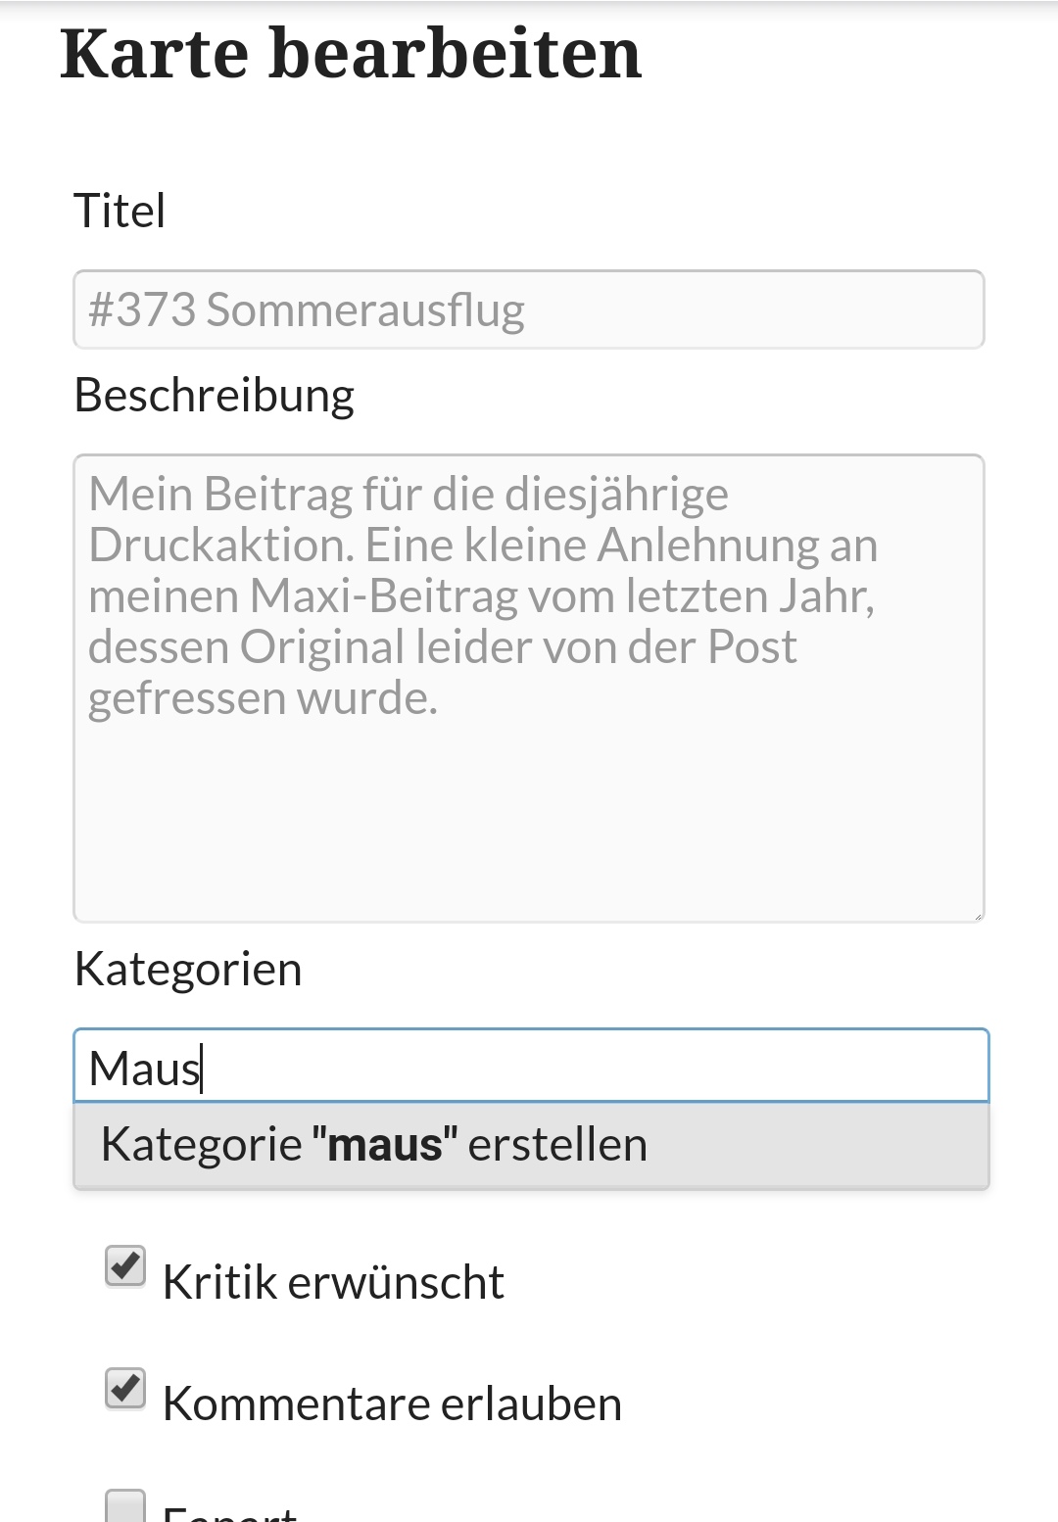
Task: Click "#373" in the title field
Action: [x=142, y=310]
